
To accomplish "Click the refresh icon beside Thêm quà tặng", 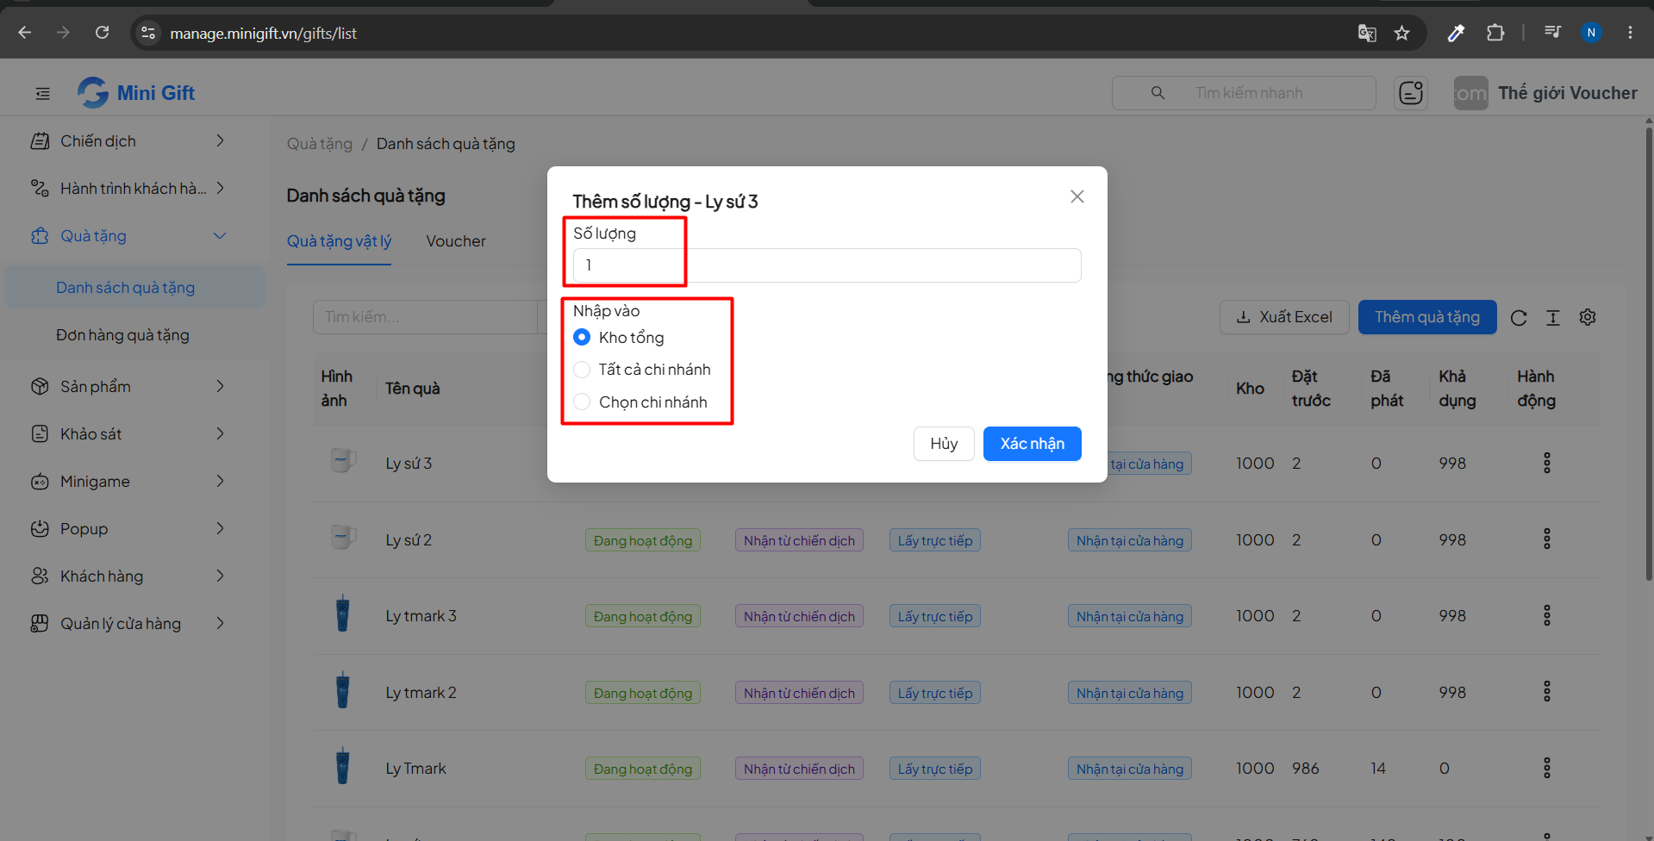I will click(x=1519, y=318).
